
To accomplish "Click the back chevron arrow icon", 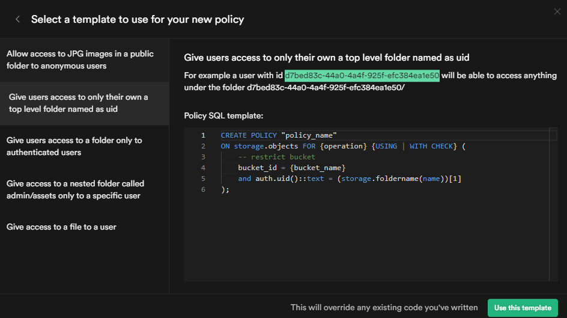I will (x=17, y=19).
